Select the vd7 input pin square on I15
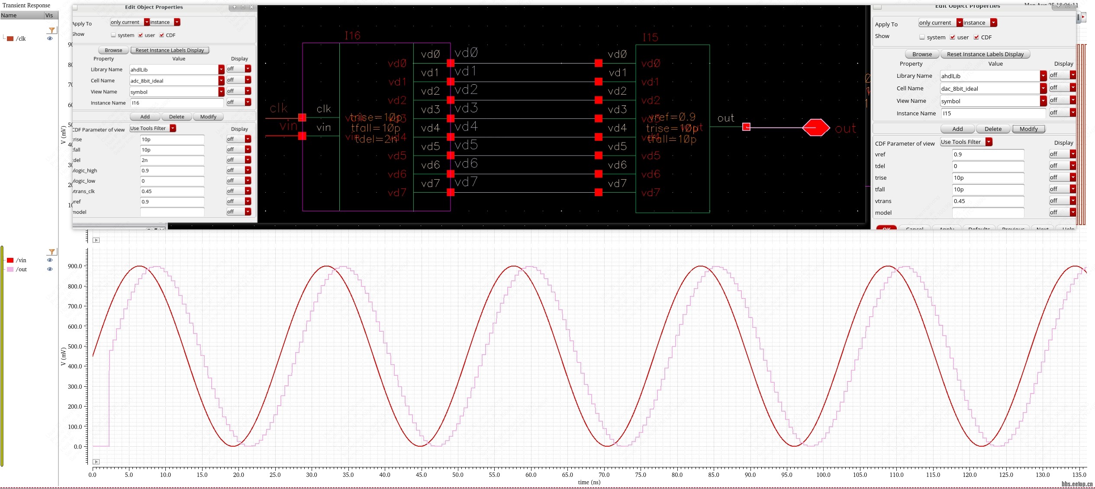Screen dimensions: 1095x489 point(599,192)
